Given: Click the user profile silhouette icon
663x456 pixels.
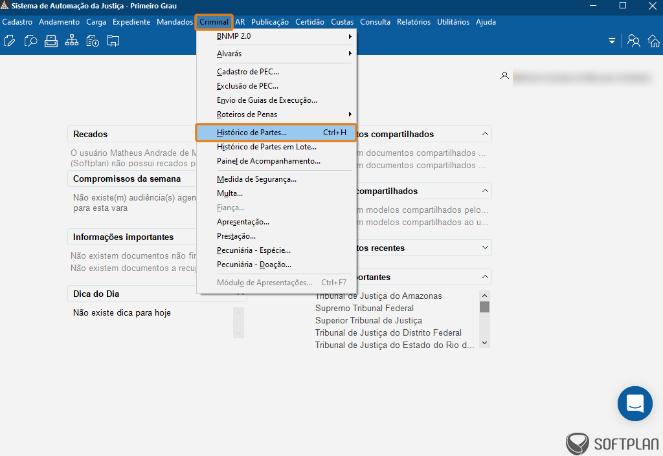Looking at the screenshot, I should (x=504, y=76).
